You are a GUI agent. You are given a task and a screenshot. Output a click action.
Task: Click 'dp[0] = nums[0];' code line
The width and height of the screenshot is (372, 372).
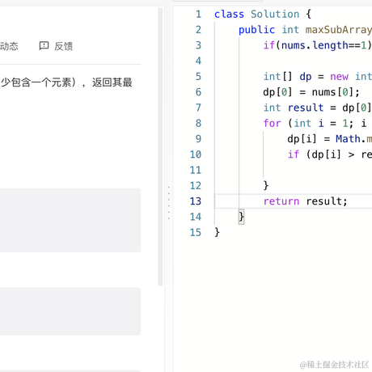point(311,92)
